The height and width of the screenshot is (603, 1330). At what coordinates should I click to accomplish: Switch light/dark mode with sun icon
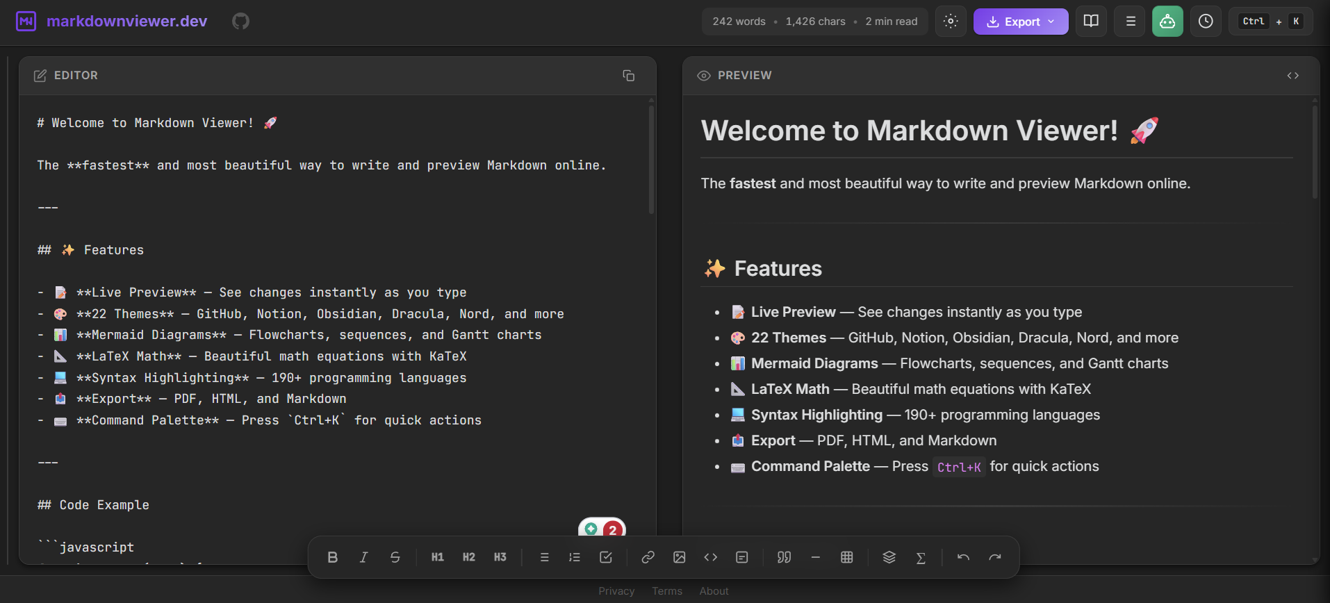tap(951, 22)
